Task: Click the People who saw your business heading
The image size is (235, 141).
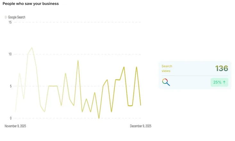Action: point(30,4)
